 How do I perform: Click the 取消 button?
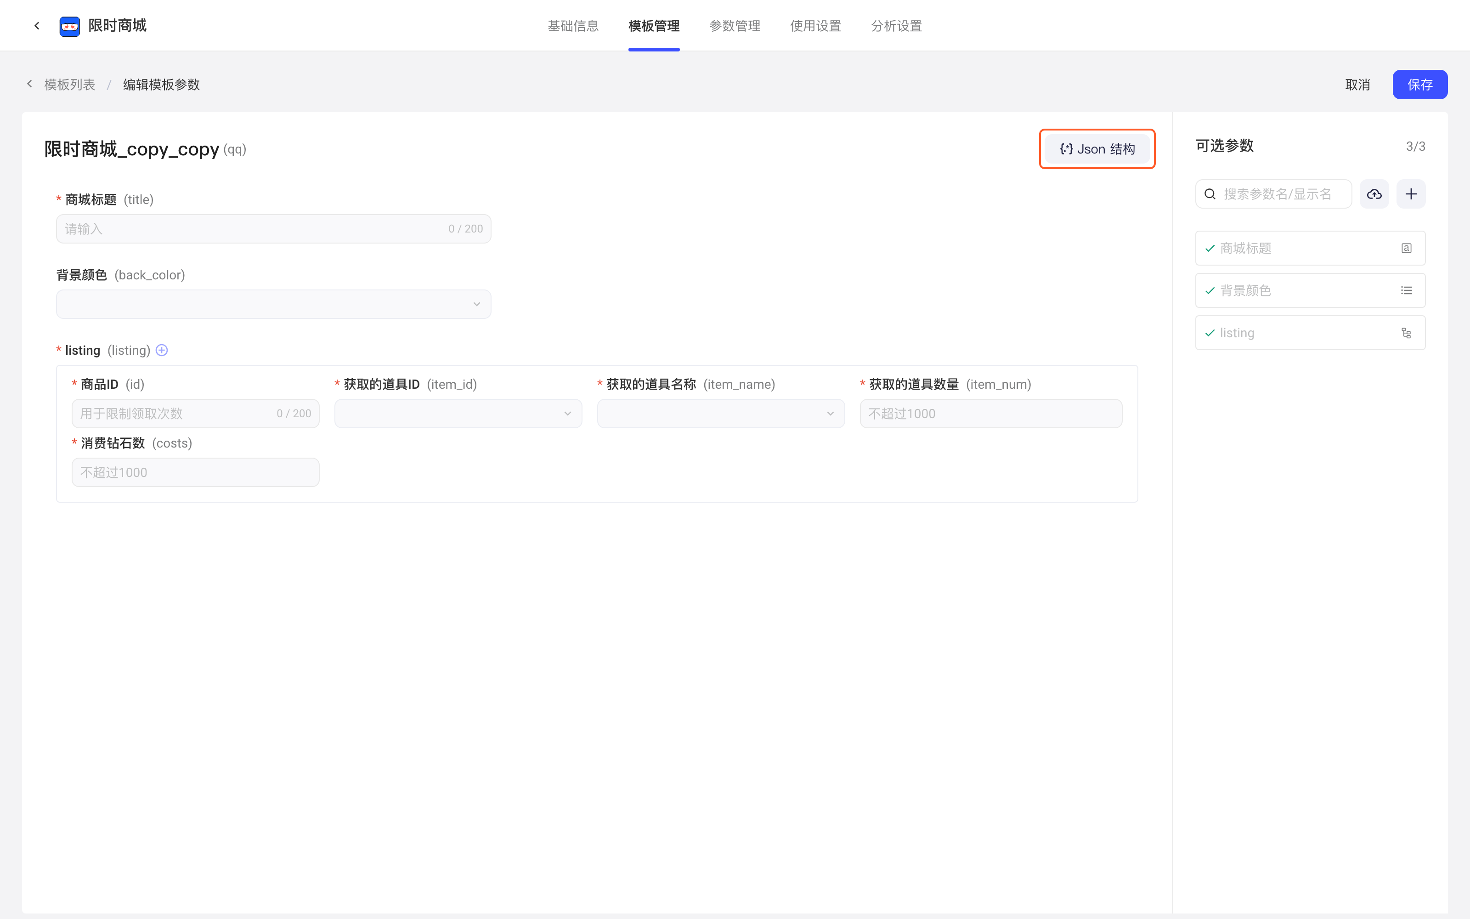[1357, 85]
